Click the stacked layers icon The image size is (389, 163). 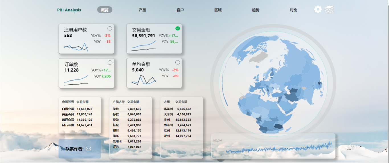point(329,10)
